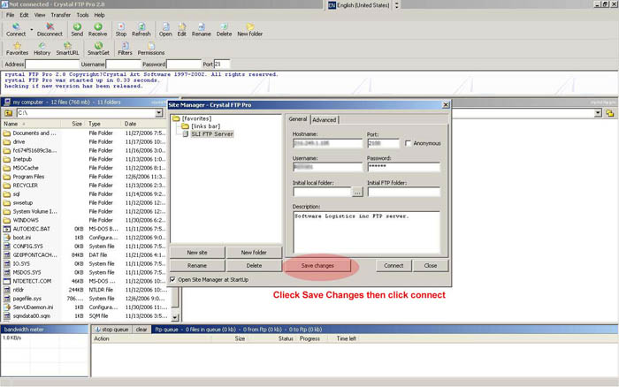Click the New site button
The image size is (619, 387).
[x=197, y=253]
